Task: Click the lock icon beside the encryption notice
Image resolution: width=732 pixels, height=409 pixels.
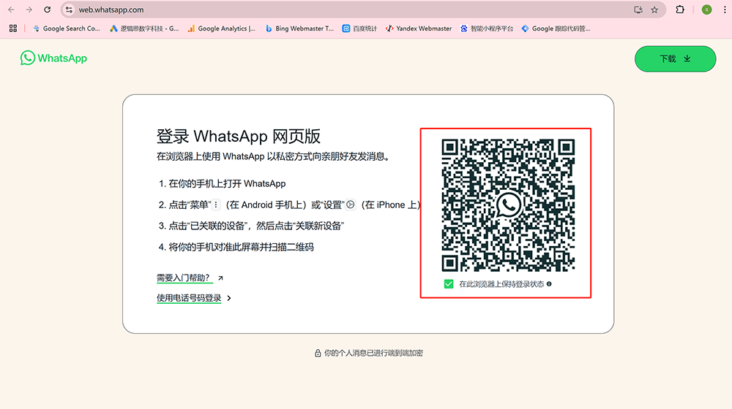Action: pos(318,353)
